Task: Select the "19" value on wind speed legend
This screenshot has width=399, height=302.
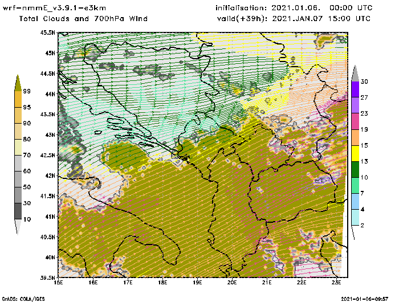Action: tap(364, 129)
